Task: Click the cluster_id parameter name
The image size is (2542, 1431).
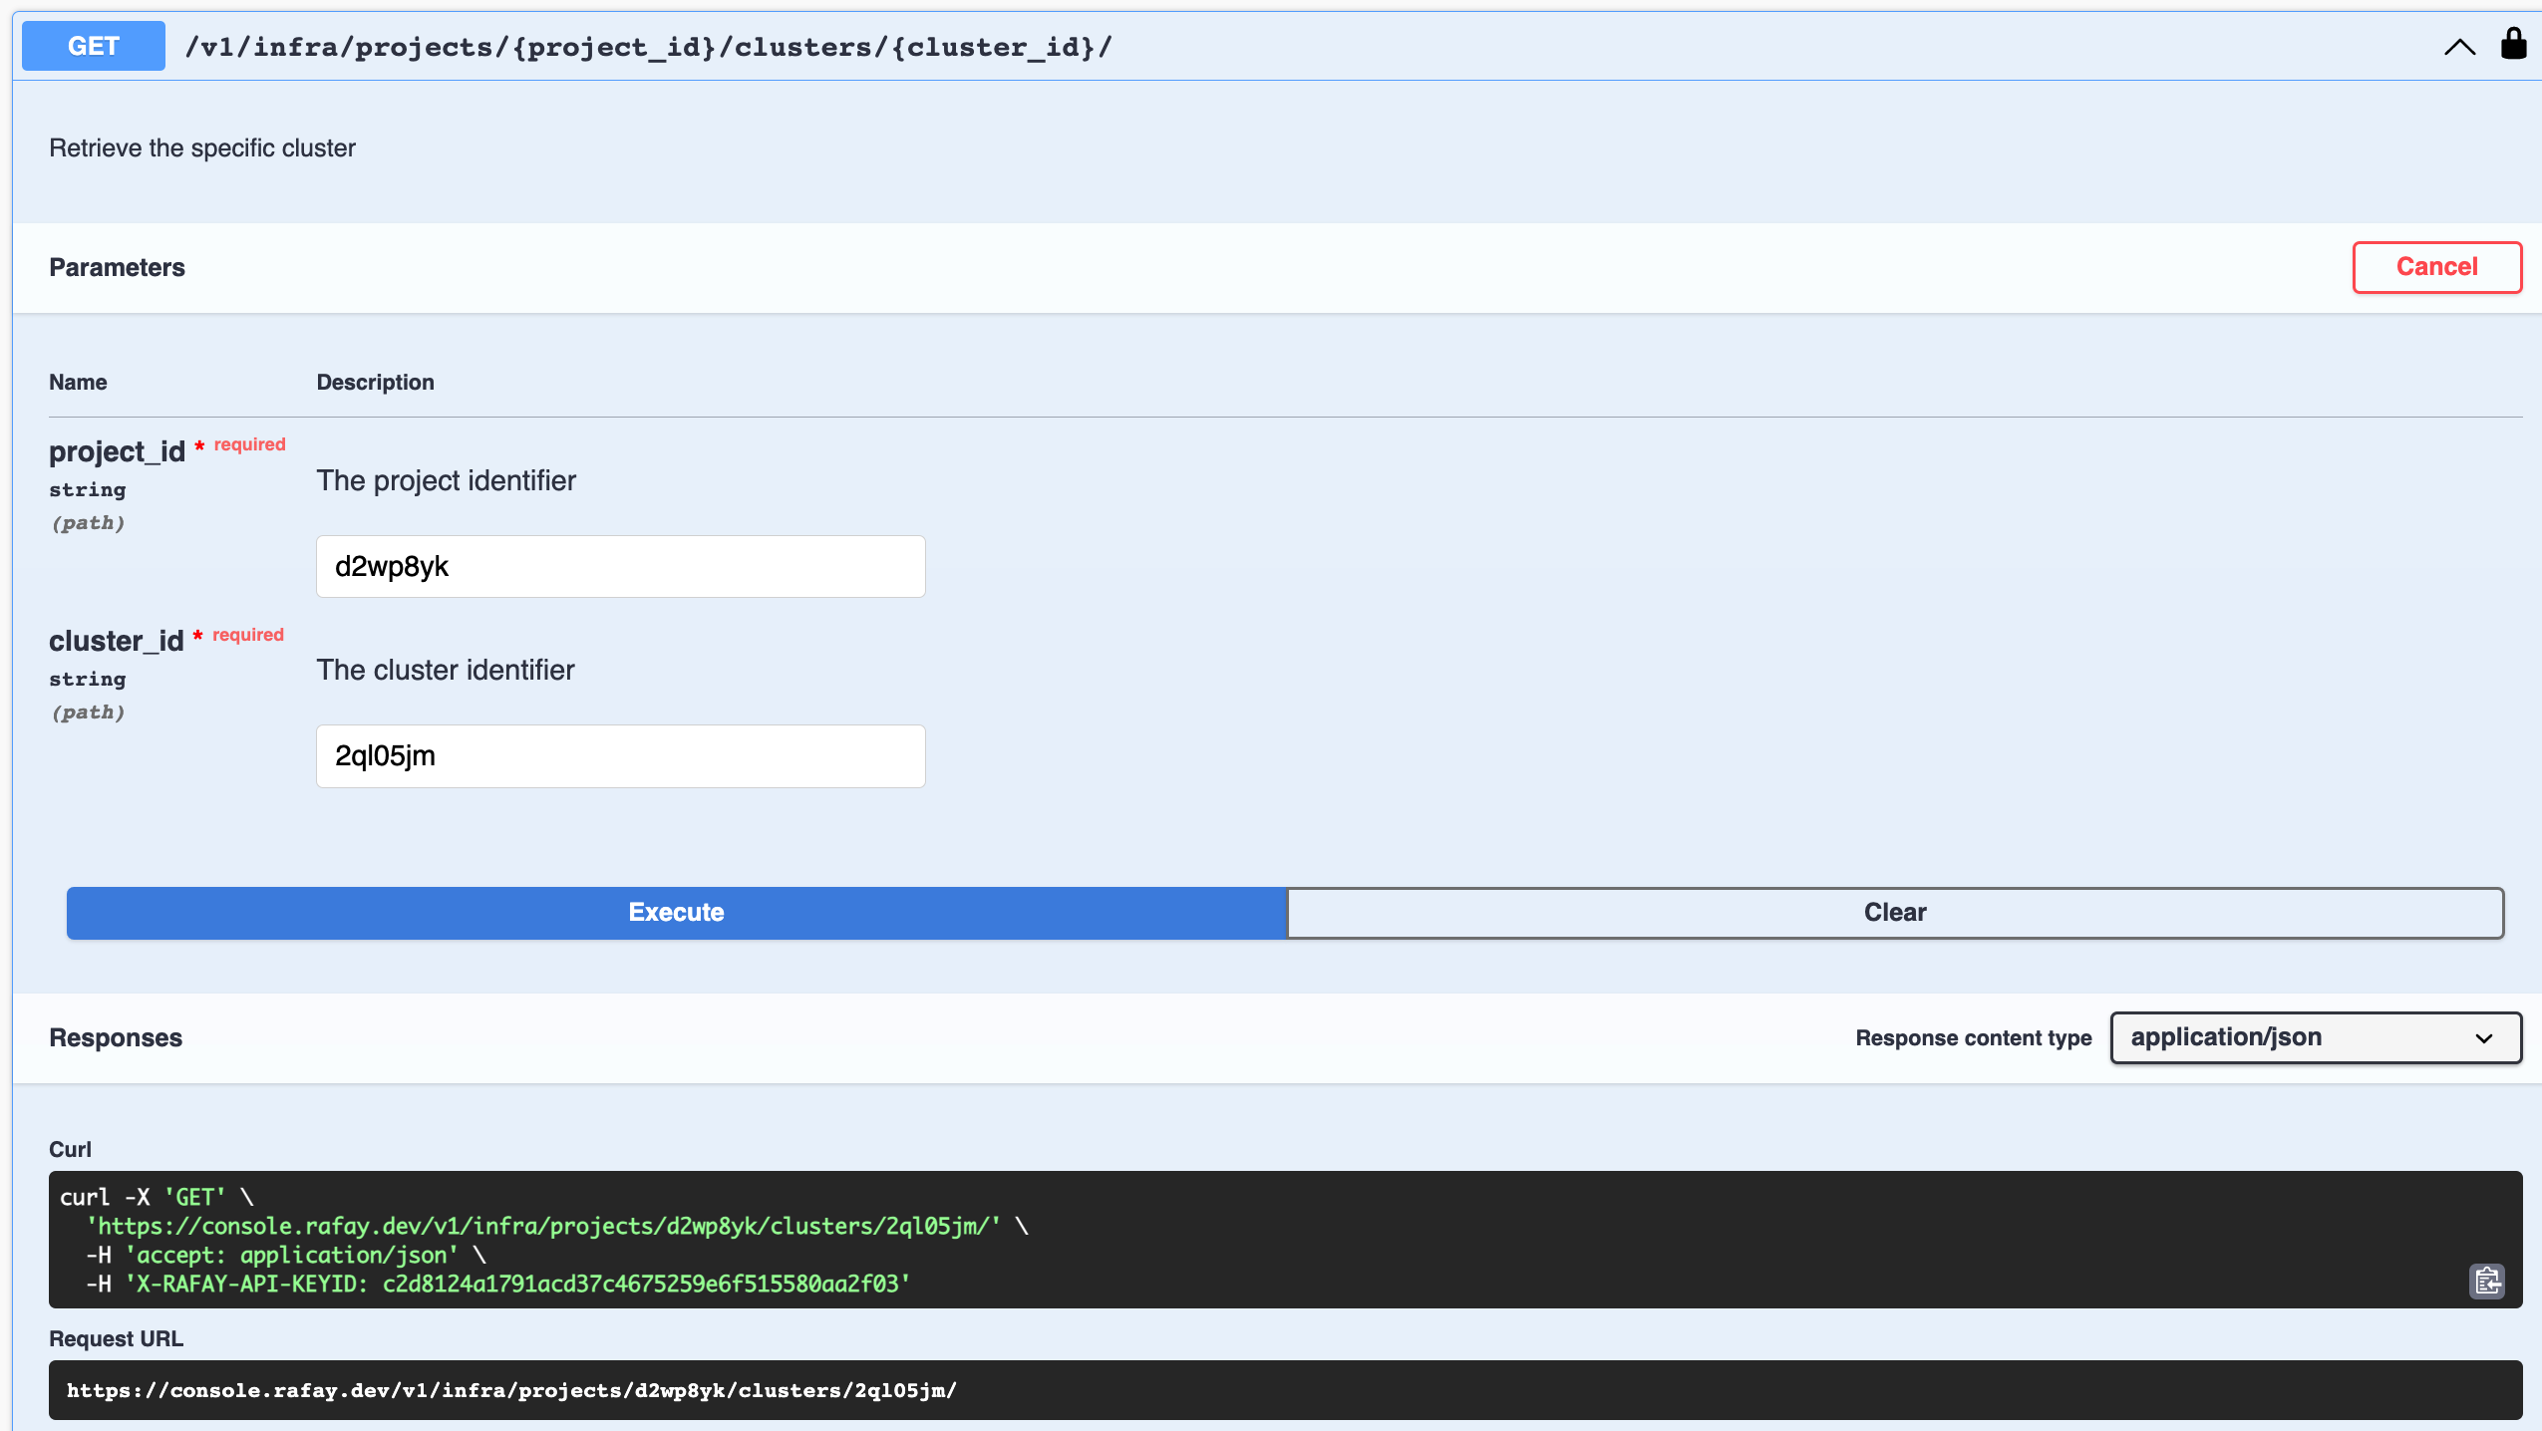Action: pyautogui.click(x=117, y=642)
